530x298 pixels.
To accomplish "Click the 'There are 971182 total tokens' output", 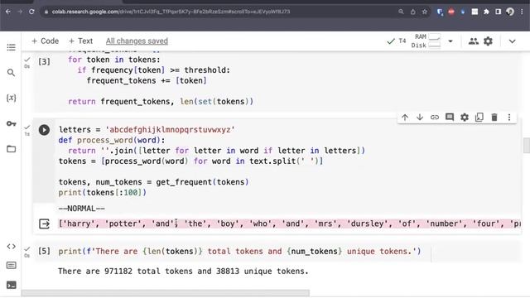I will coord(183,272).
